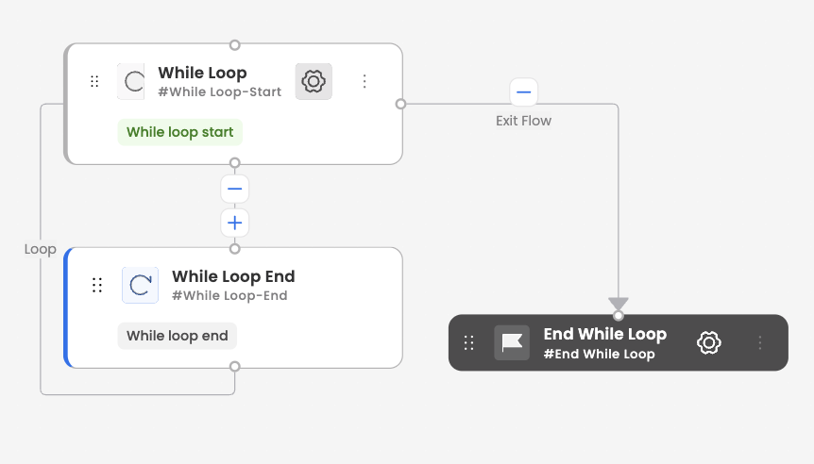814x464 pixels.
Task: Click the right output port of While Loop
Action: click(x=400, y=104)
